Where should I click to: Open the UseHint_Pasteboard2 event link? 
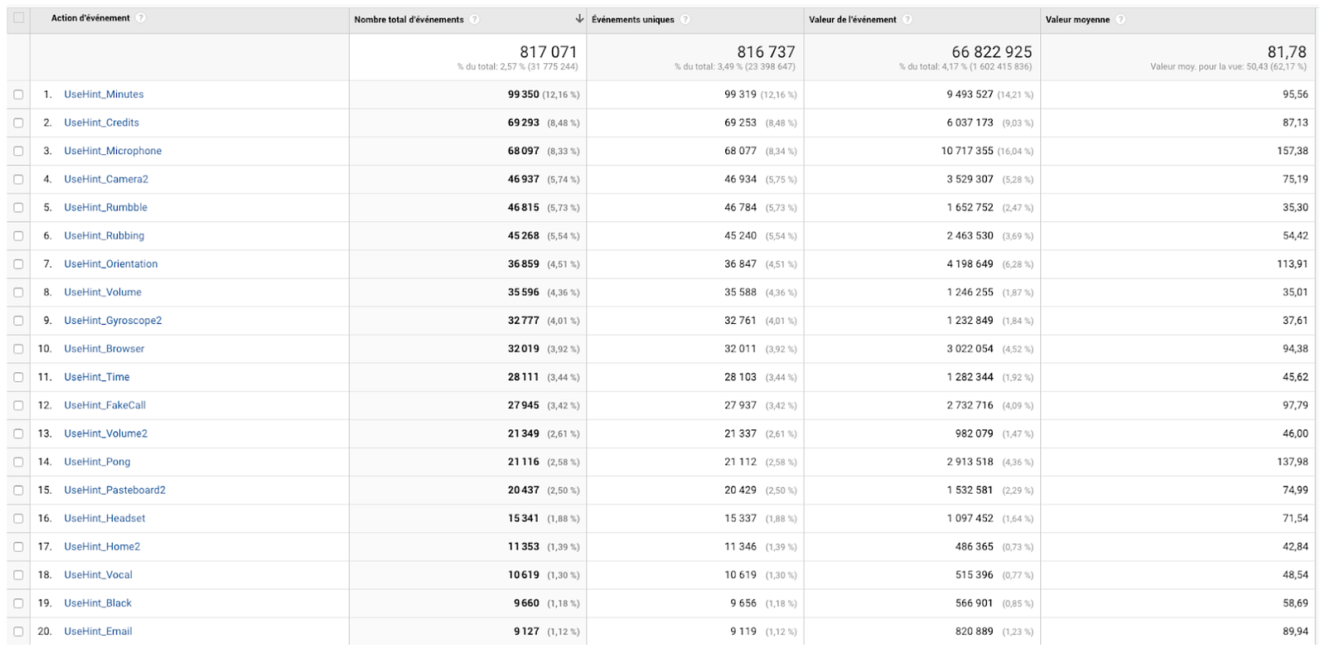pos(115,491)
